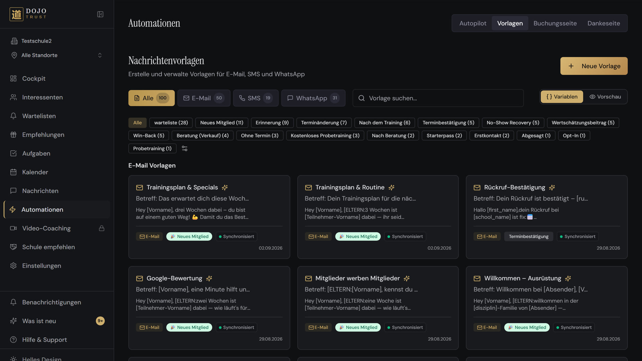Open Benachrichtigungen

coord(57,302)
